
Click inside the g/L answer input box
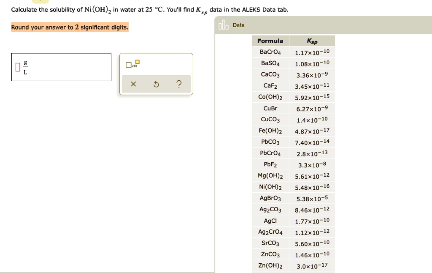pos(61,67)
